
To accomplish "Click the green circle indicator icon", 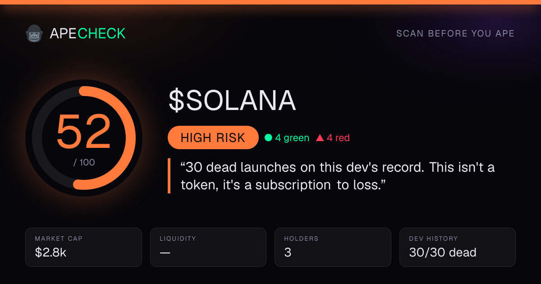I will (268, 138).
